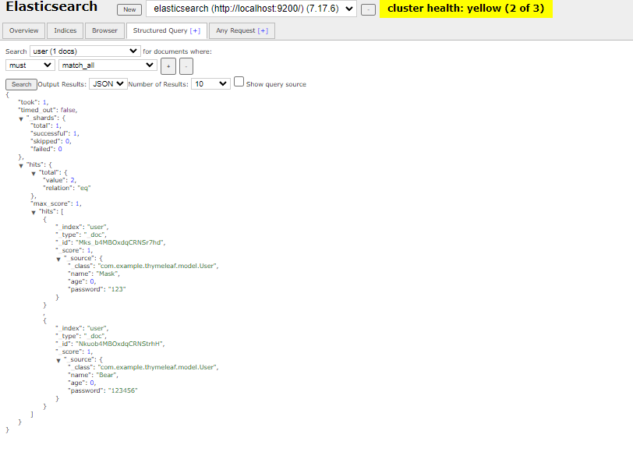
Task: Click the id value "Mks_b4MBOxdqCRNSr7hd"
Action: pos(119,242)
